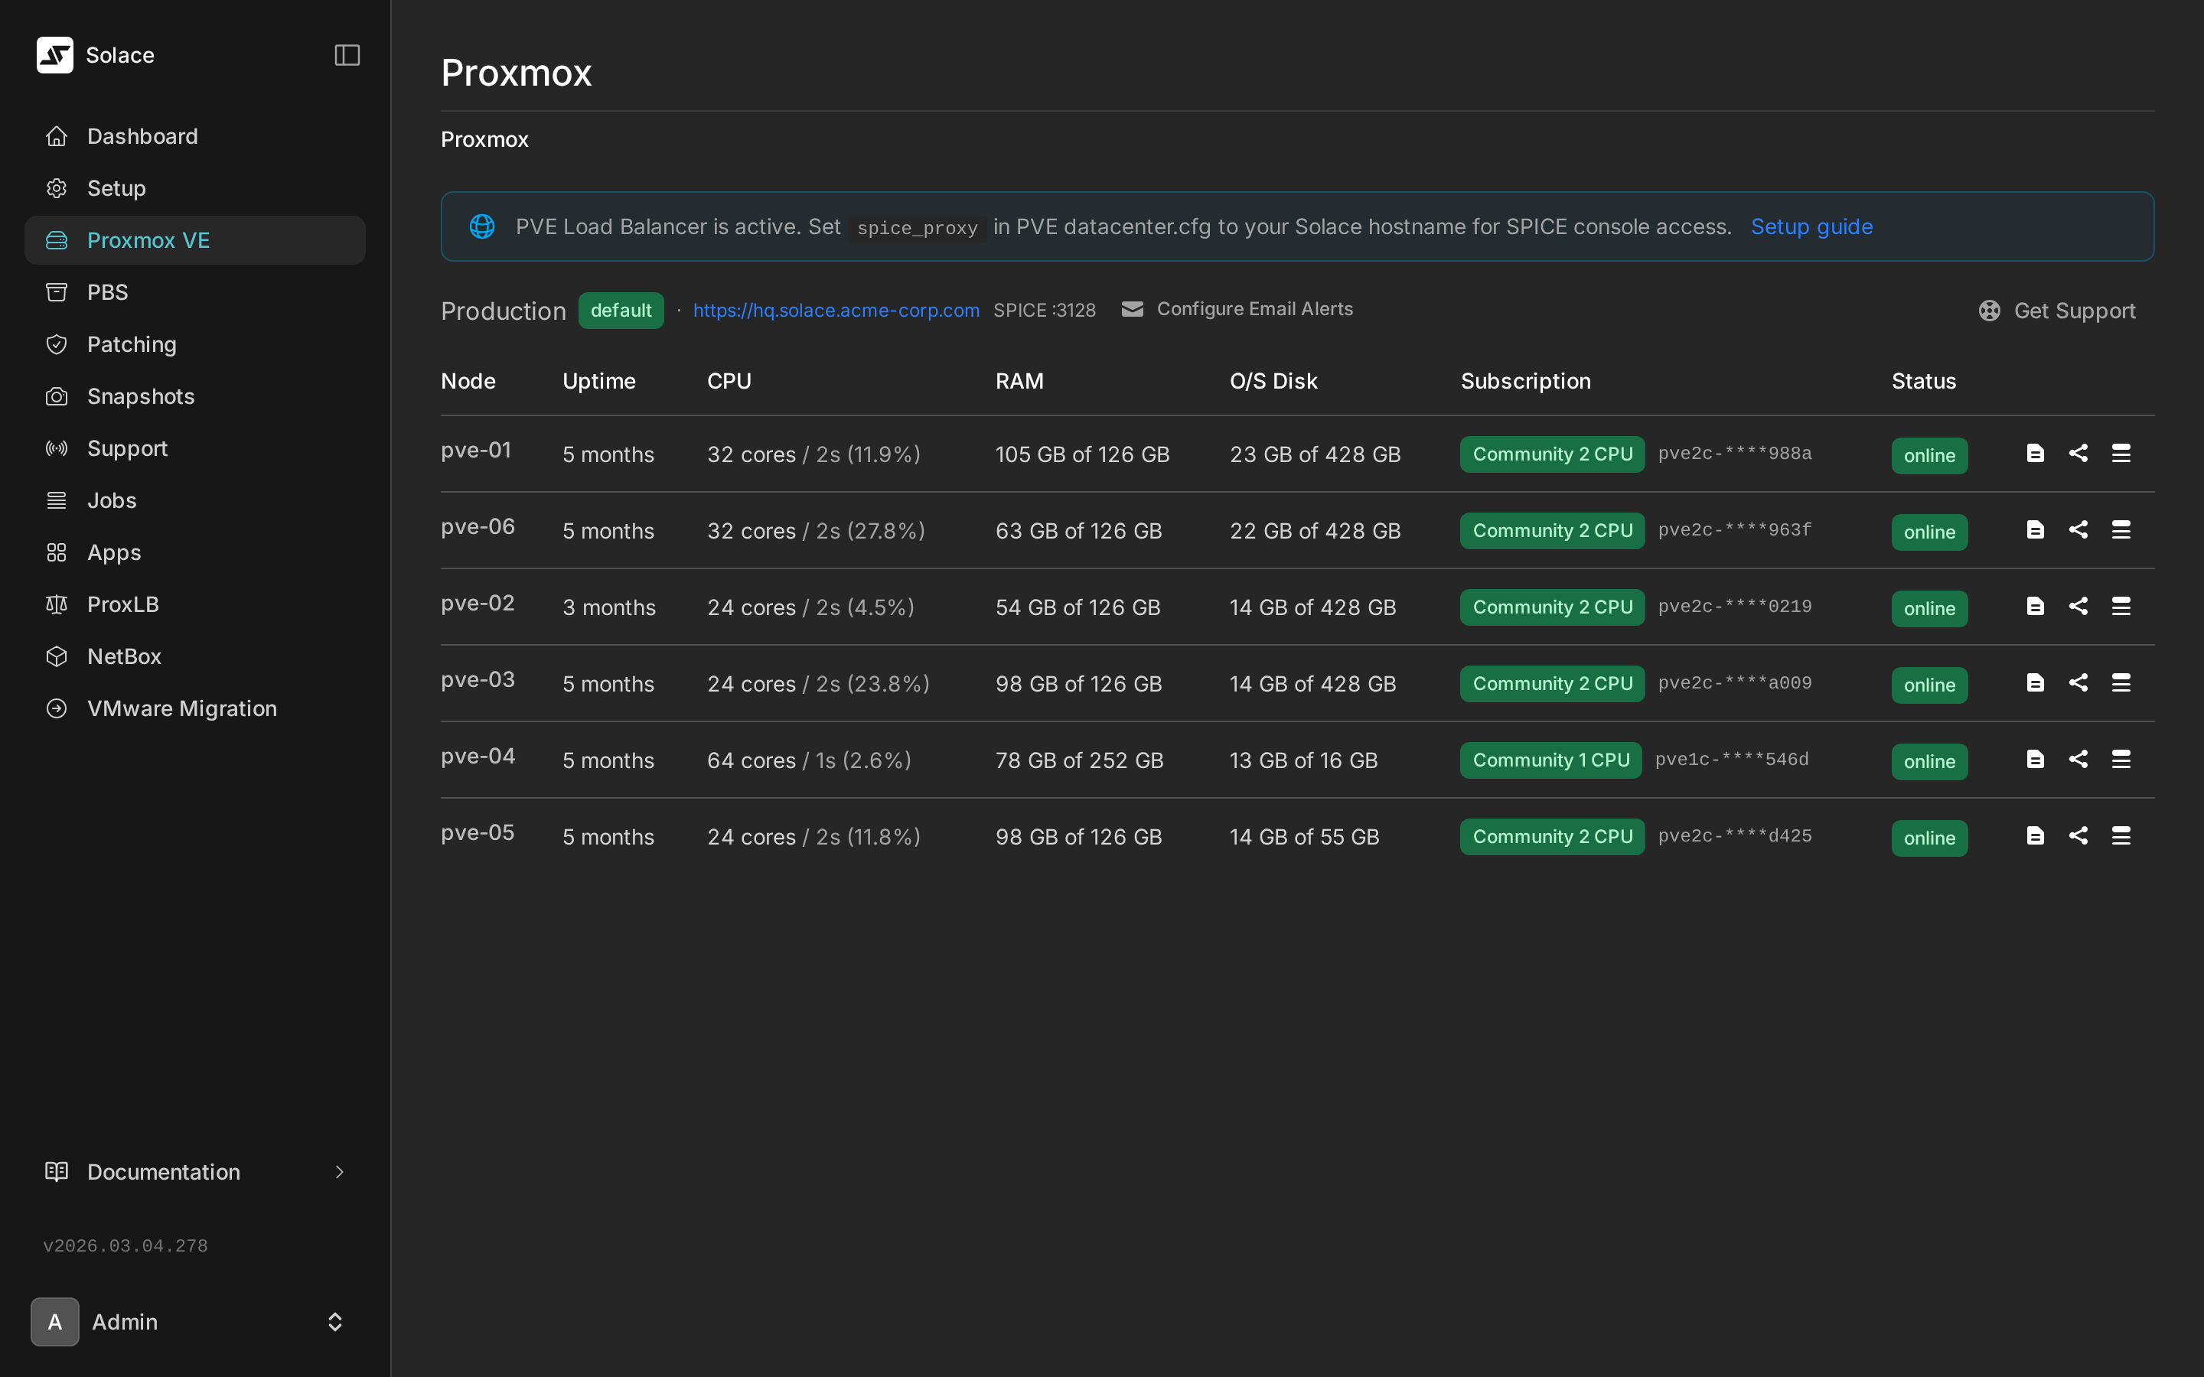This screenshot has height=1377, width=2204.
Task: Open the ProxLB section
Action: (123, 604)
